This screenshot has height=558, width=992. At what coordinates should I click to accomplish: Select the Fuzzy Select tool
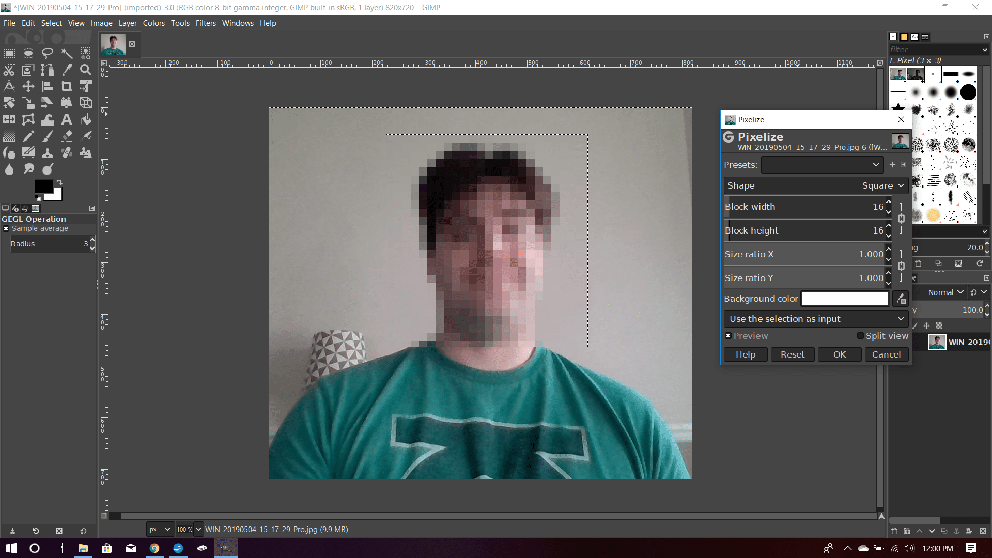(66, 53)
